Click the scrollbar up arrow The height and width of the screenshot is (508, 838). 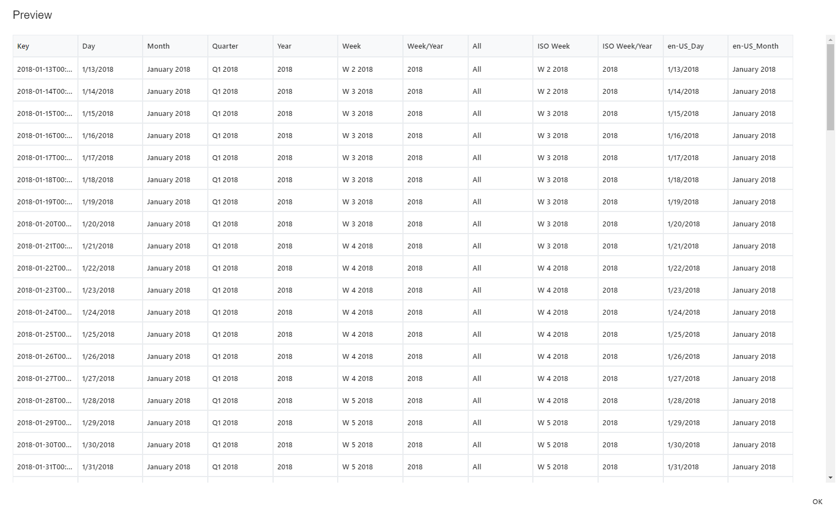[x=831, y=39]
